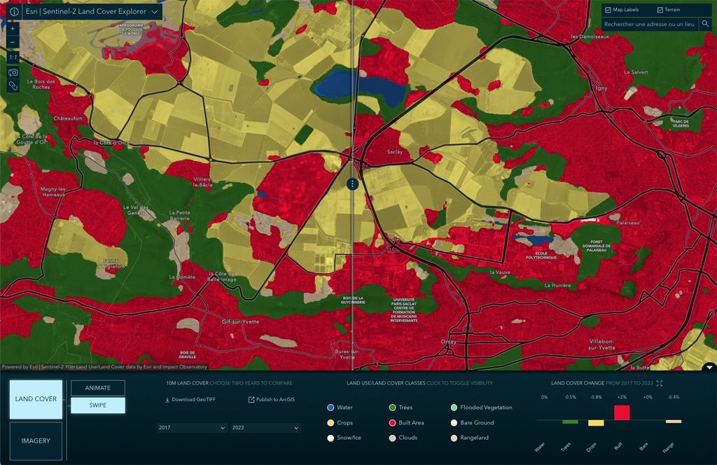Zoom out of the map

click(13, 43)
